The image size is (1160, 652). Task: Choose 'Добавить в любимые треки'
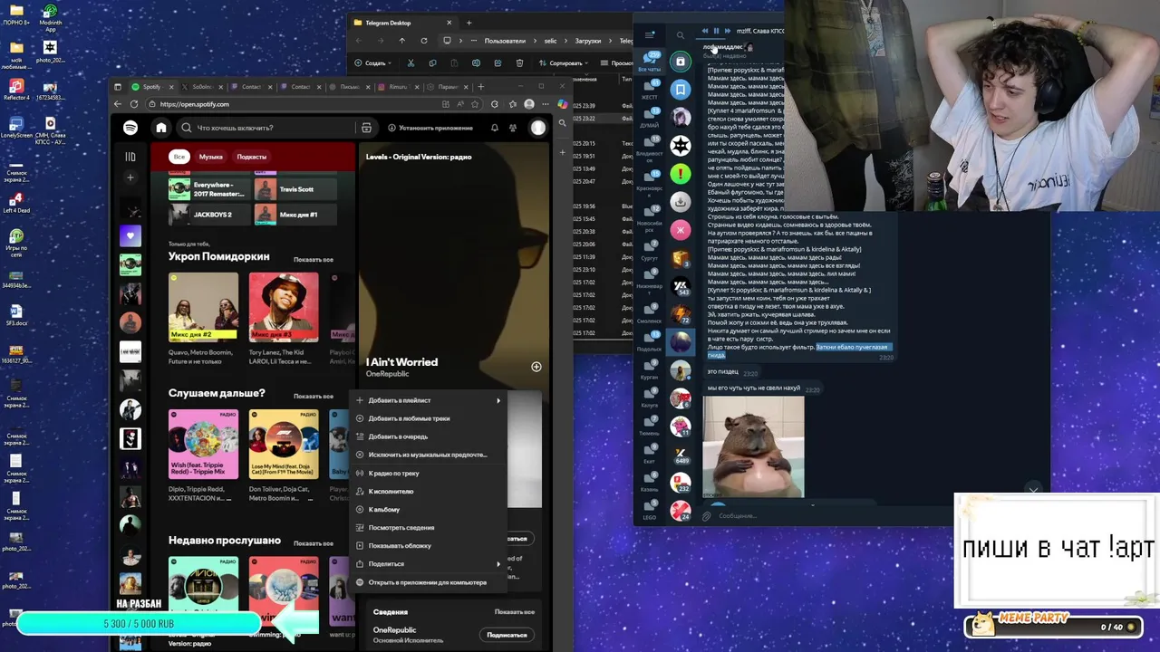point(427,418)
